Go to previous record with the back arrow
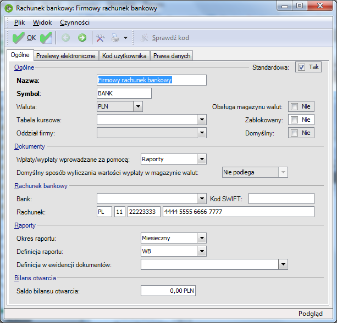337x323 pixels. click(66, 38)
